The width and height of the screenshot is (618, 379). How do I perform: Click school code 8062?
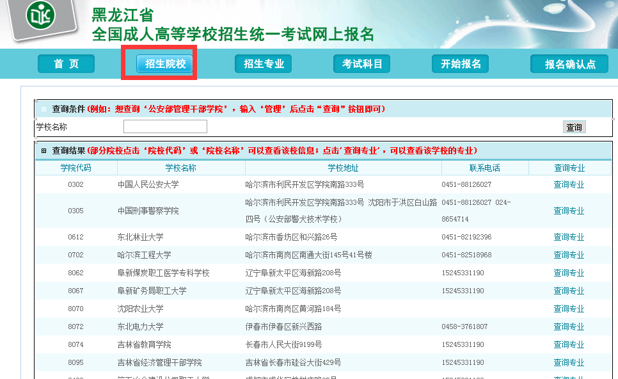[x=75, y=273]
